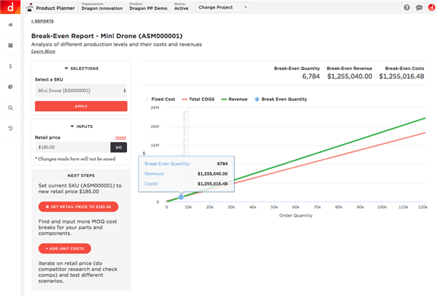437x297 pixels.
Task: Toggle Total COGS series in legend
Action: click(200, 100)
